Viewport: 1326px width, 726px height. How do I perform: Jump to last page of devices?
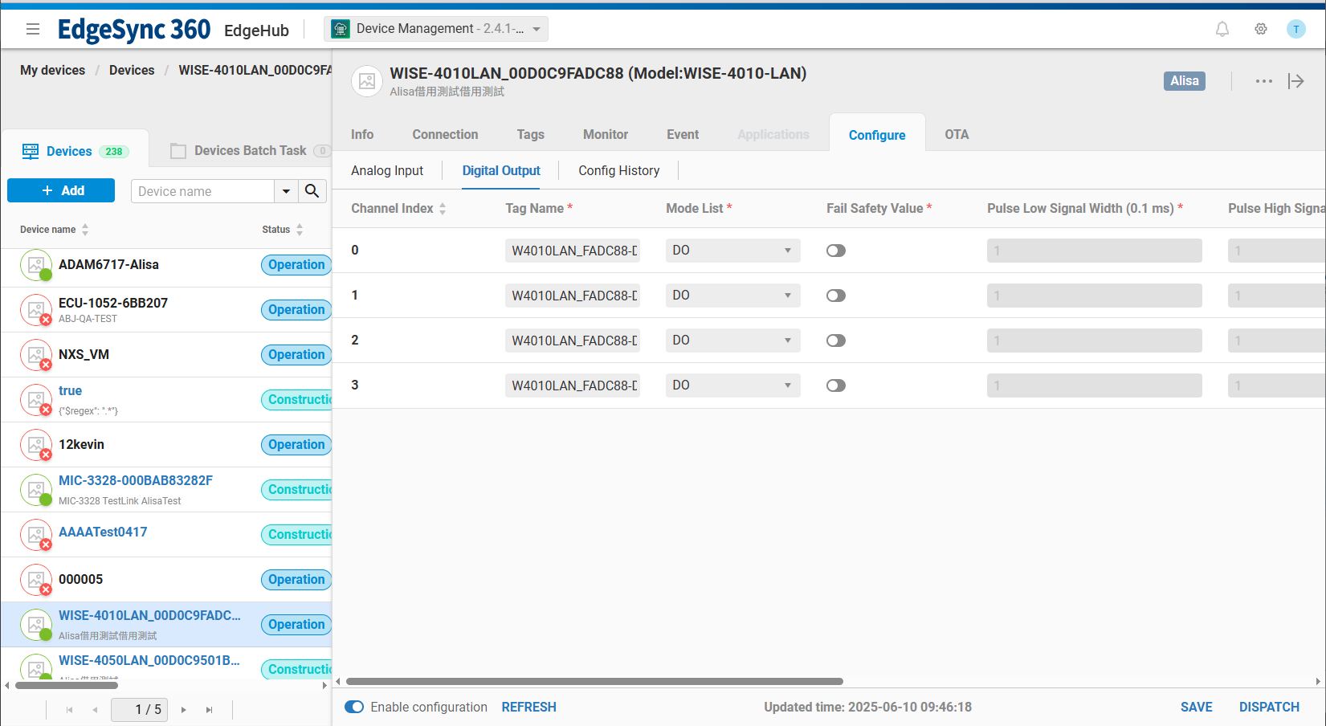(210, 710)
